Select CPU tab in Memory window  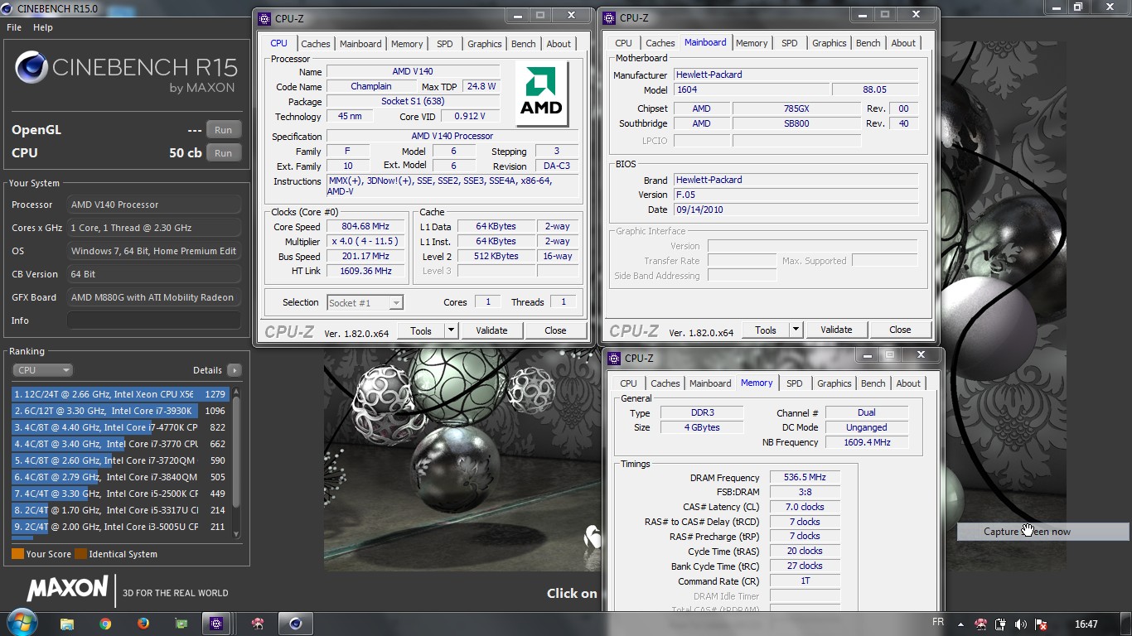[x=629, y=383]
